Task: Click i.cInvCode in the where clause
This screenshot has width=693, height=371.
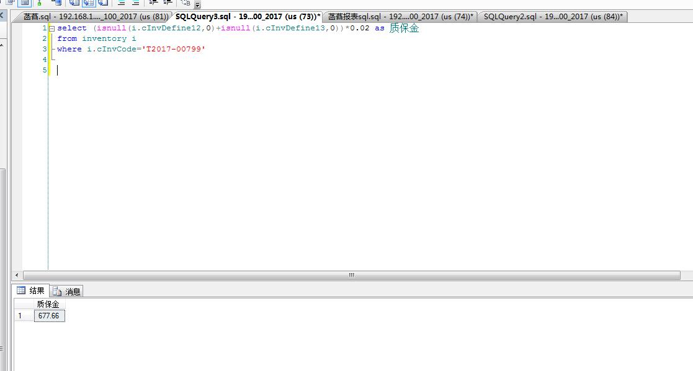Action: click(x=112, y=50)
